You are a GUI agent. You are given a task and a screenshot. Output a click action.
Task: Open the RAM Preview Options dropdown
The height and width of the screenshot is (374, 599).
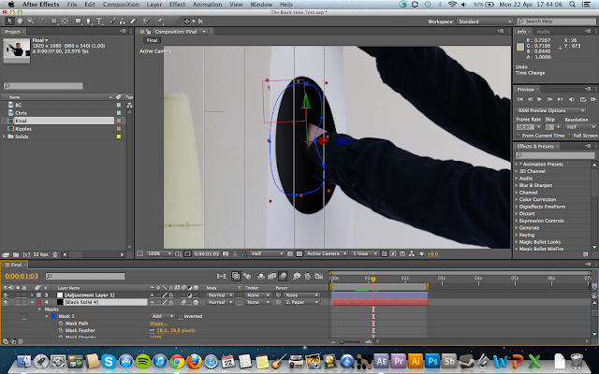click(551, 110)
